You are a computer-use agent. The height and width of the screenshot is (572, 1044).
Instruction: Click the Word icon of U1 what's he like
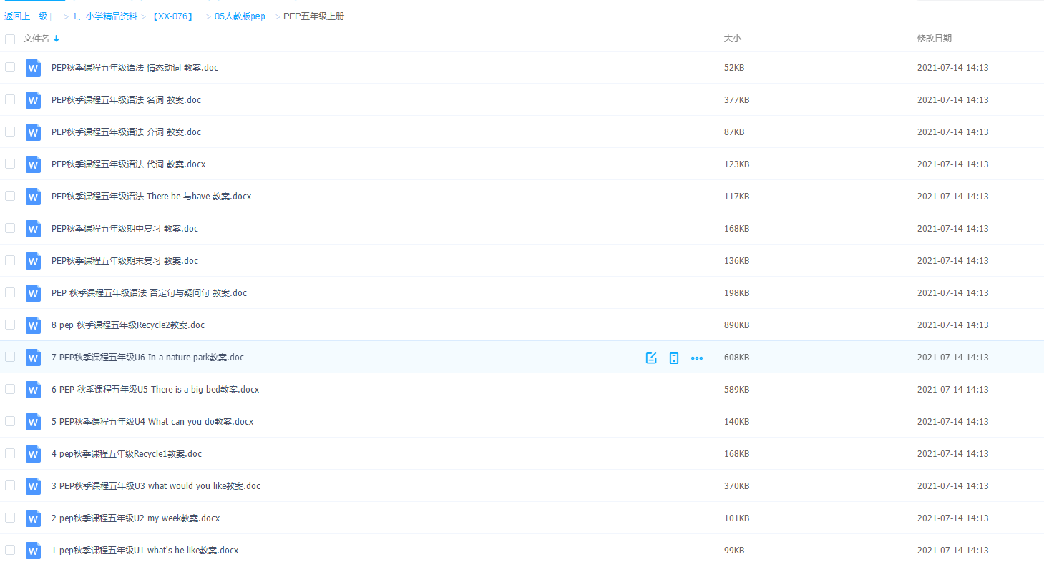click(33, 551)
